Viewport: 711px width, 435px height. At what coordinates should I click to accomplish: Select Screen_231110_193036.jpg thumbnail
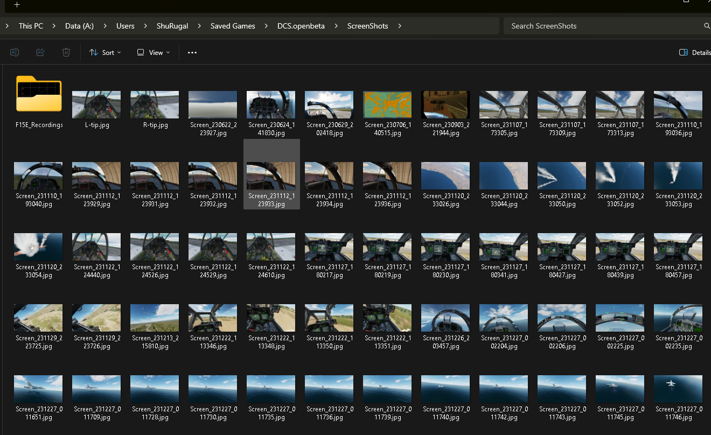[x=678, y=104]
